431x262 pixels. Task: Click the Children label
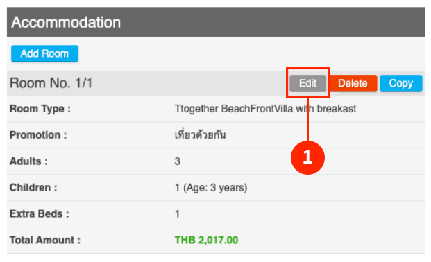point(33,188)
